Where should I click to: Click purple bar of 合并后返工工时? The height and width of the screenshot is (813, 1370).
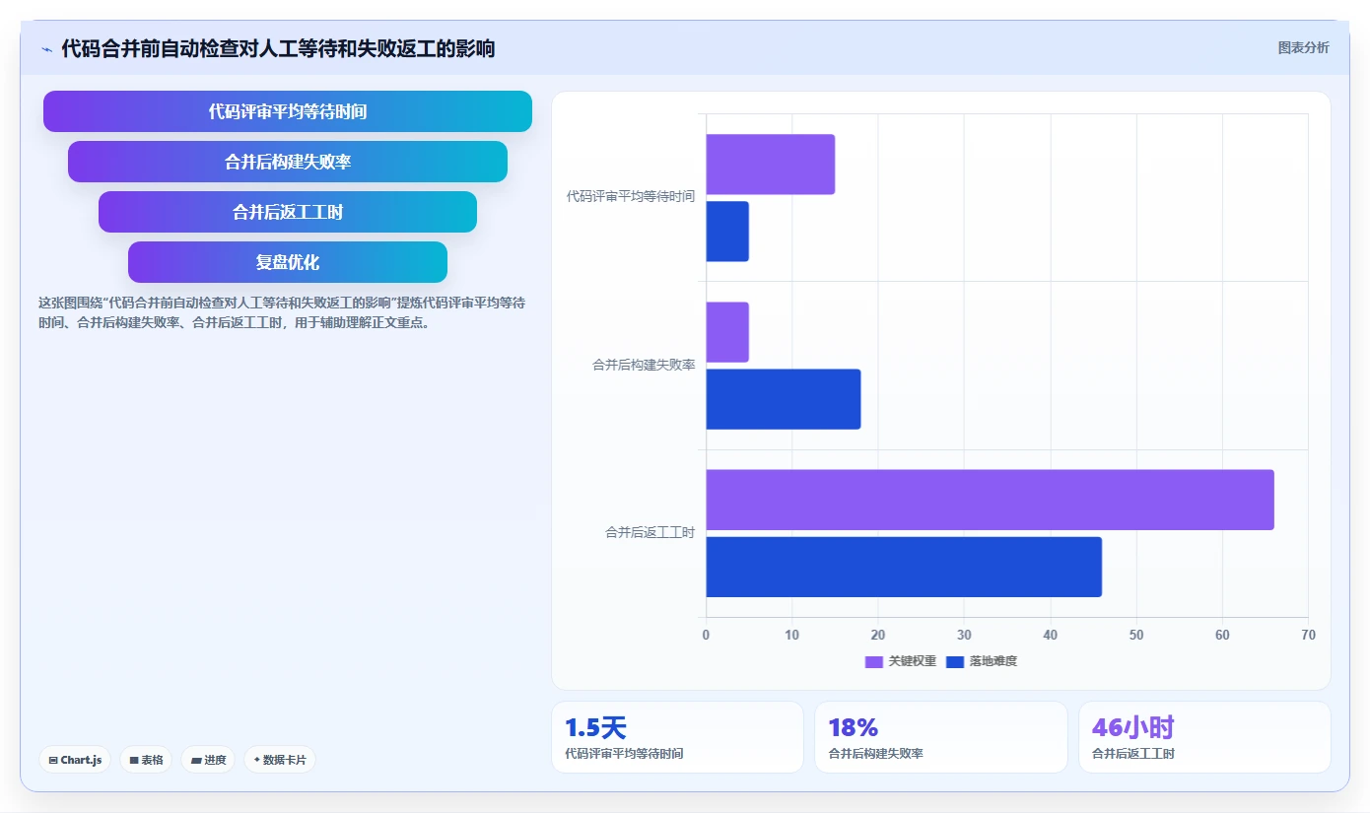coord(991,500)
